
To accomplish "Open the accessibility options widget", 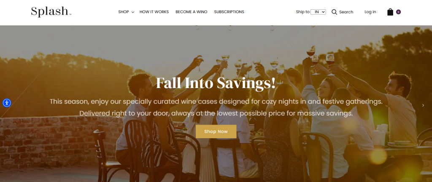I will [7, 103].
